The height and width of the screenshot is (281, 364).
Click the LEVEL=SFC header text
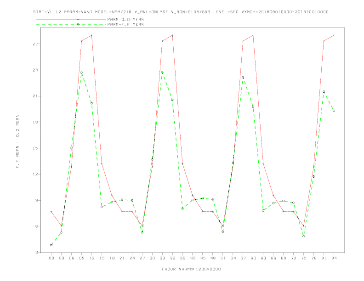point(226,12)
